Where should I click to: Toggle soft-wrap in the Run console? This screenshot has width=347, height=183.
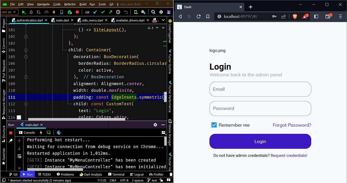pyautogui.click(x=19, y=156)
